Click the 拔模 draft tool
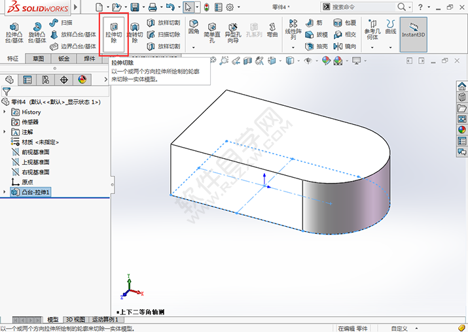468x332 pixels. coord(316,35)
